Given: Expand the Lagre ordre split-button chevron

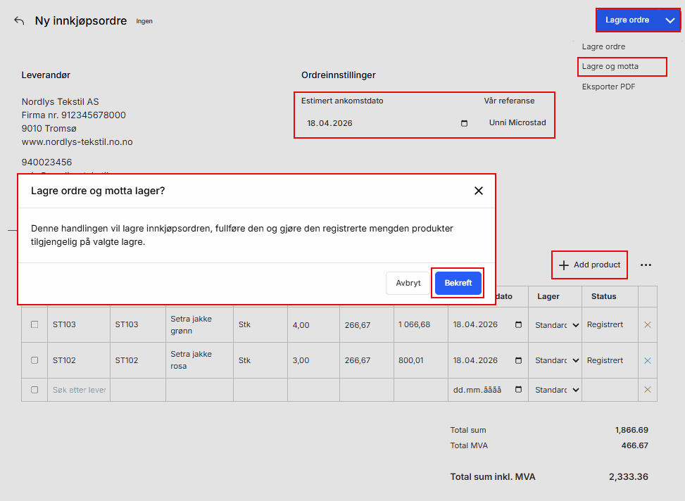Looking at the screenshot, I should 670,20.
